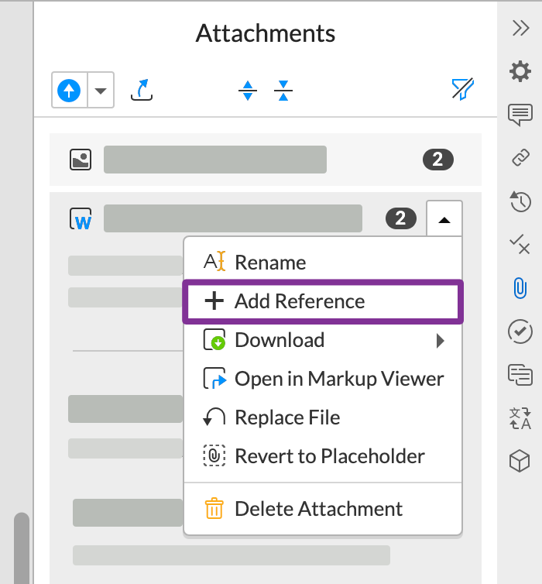Click the upload attachment blue arrow button

(x=70, y=91)
